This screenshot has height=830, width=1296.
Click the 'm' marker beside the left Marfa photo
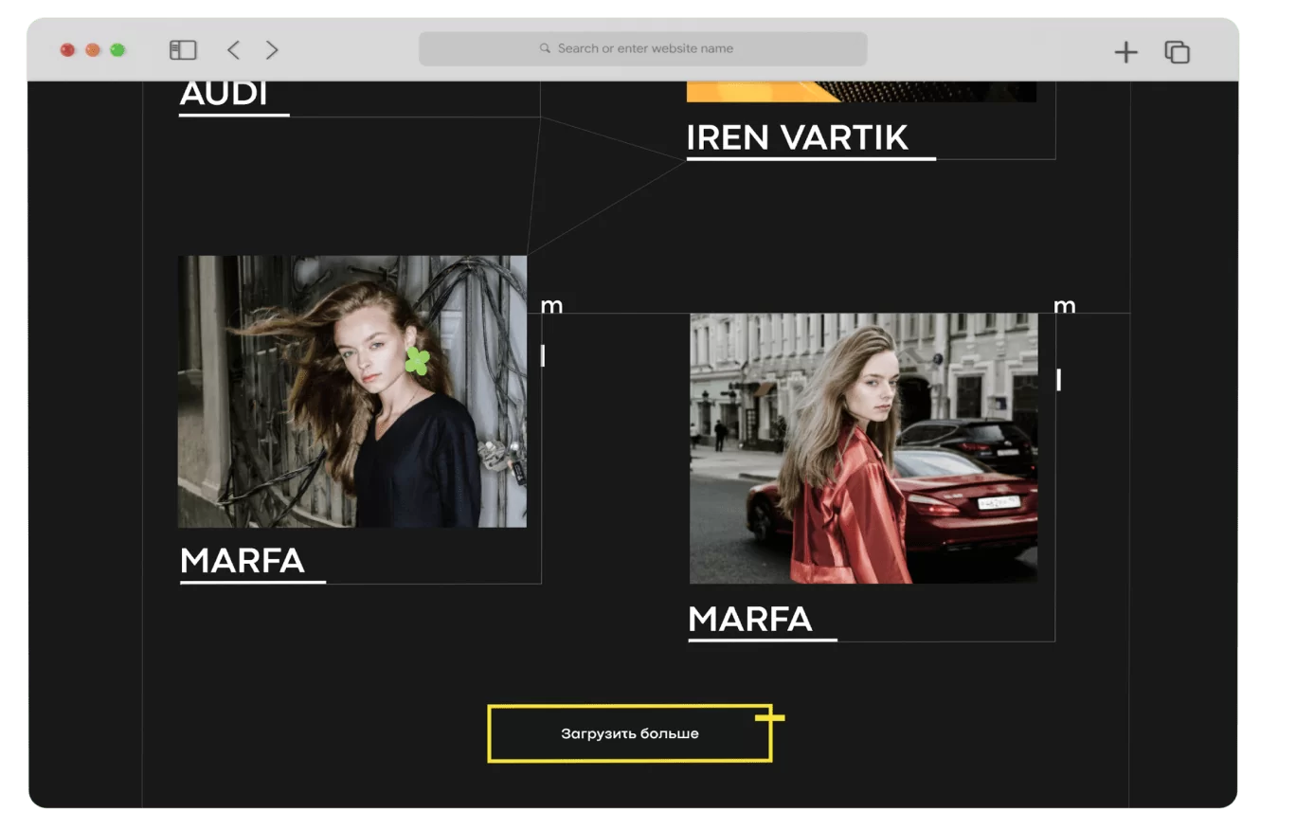[x=552, y=306]
